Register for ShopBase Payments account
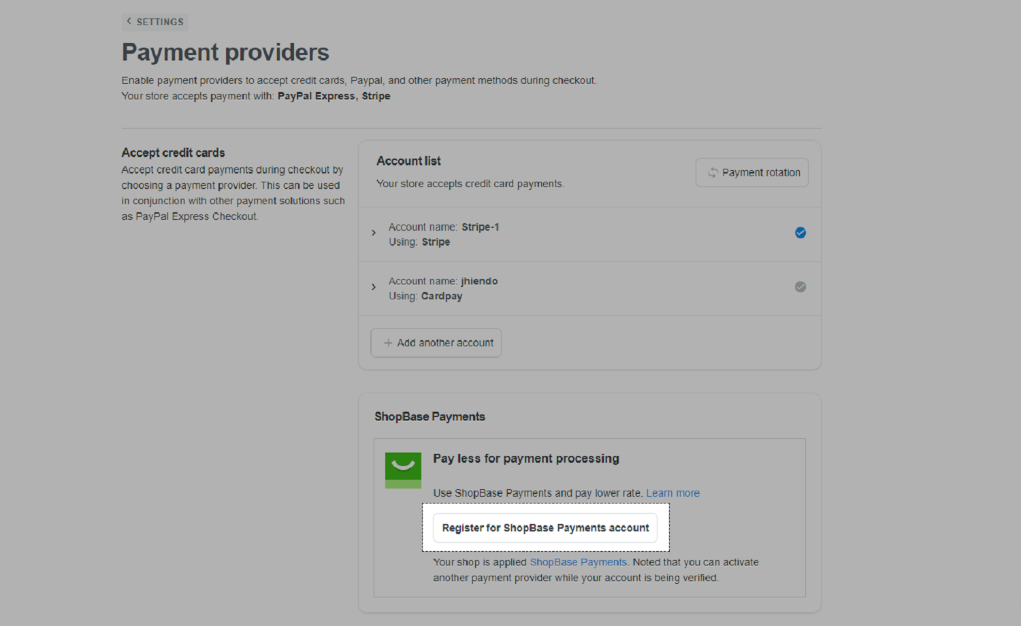1021x626 pixels. 545,528
